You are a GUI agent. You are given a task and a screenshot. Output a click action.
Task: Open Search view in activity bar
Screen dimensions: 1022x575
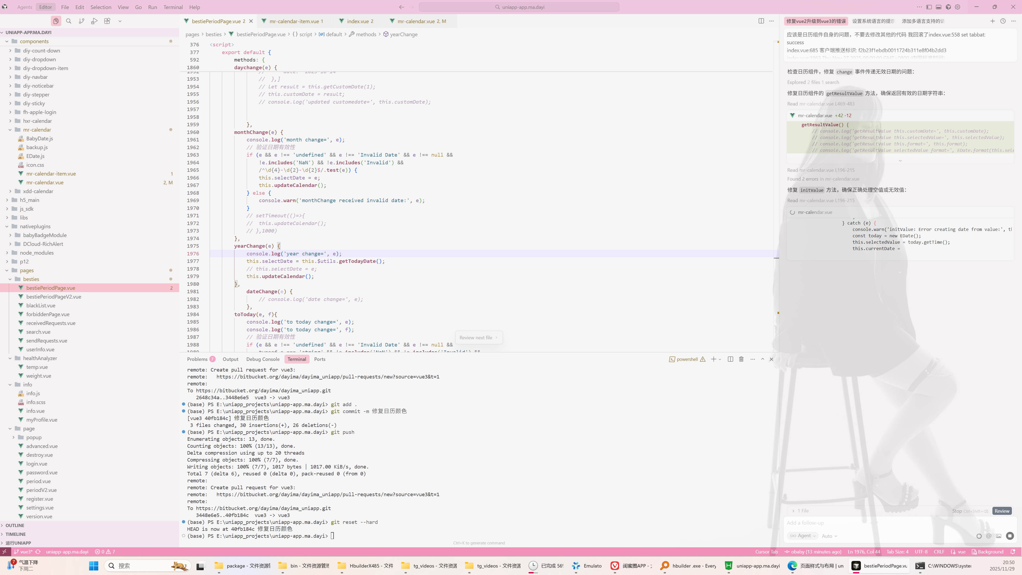tap(69, 21)
